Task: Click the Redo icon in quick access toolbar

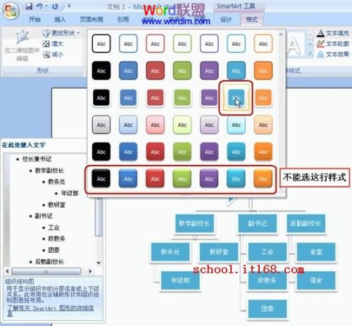Action: [x=55, y=6]
